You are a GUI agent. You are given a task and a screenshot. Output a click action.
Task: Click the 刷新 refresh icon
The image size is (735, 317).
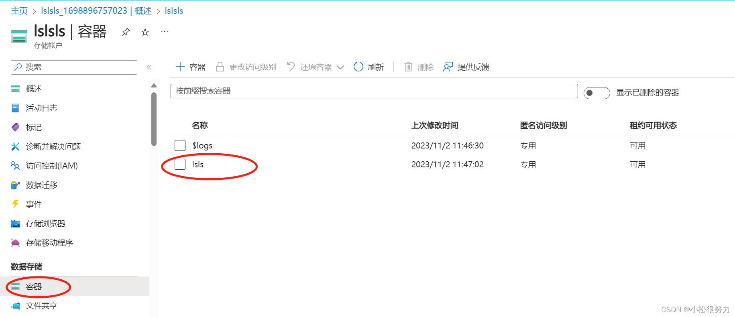coord(358,67)
